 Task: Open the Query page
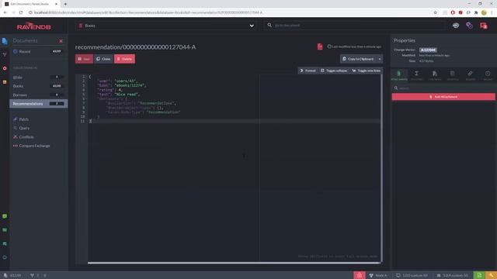click(x=38, y=128)
